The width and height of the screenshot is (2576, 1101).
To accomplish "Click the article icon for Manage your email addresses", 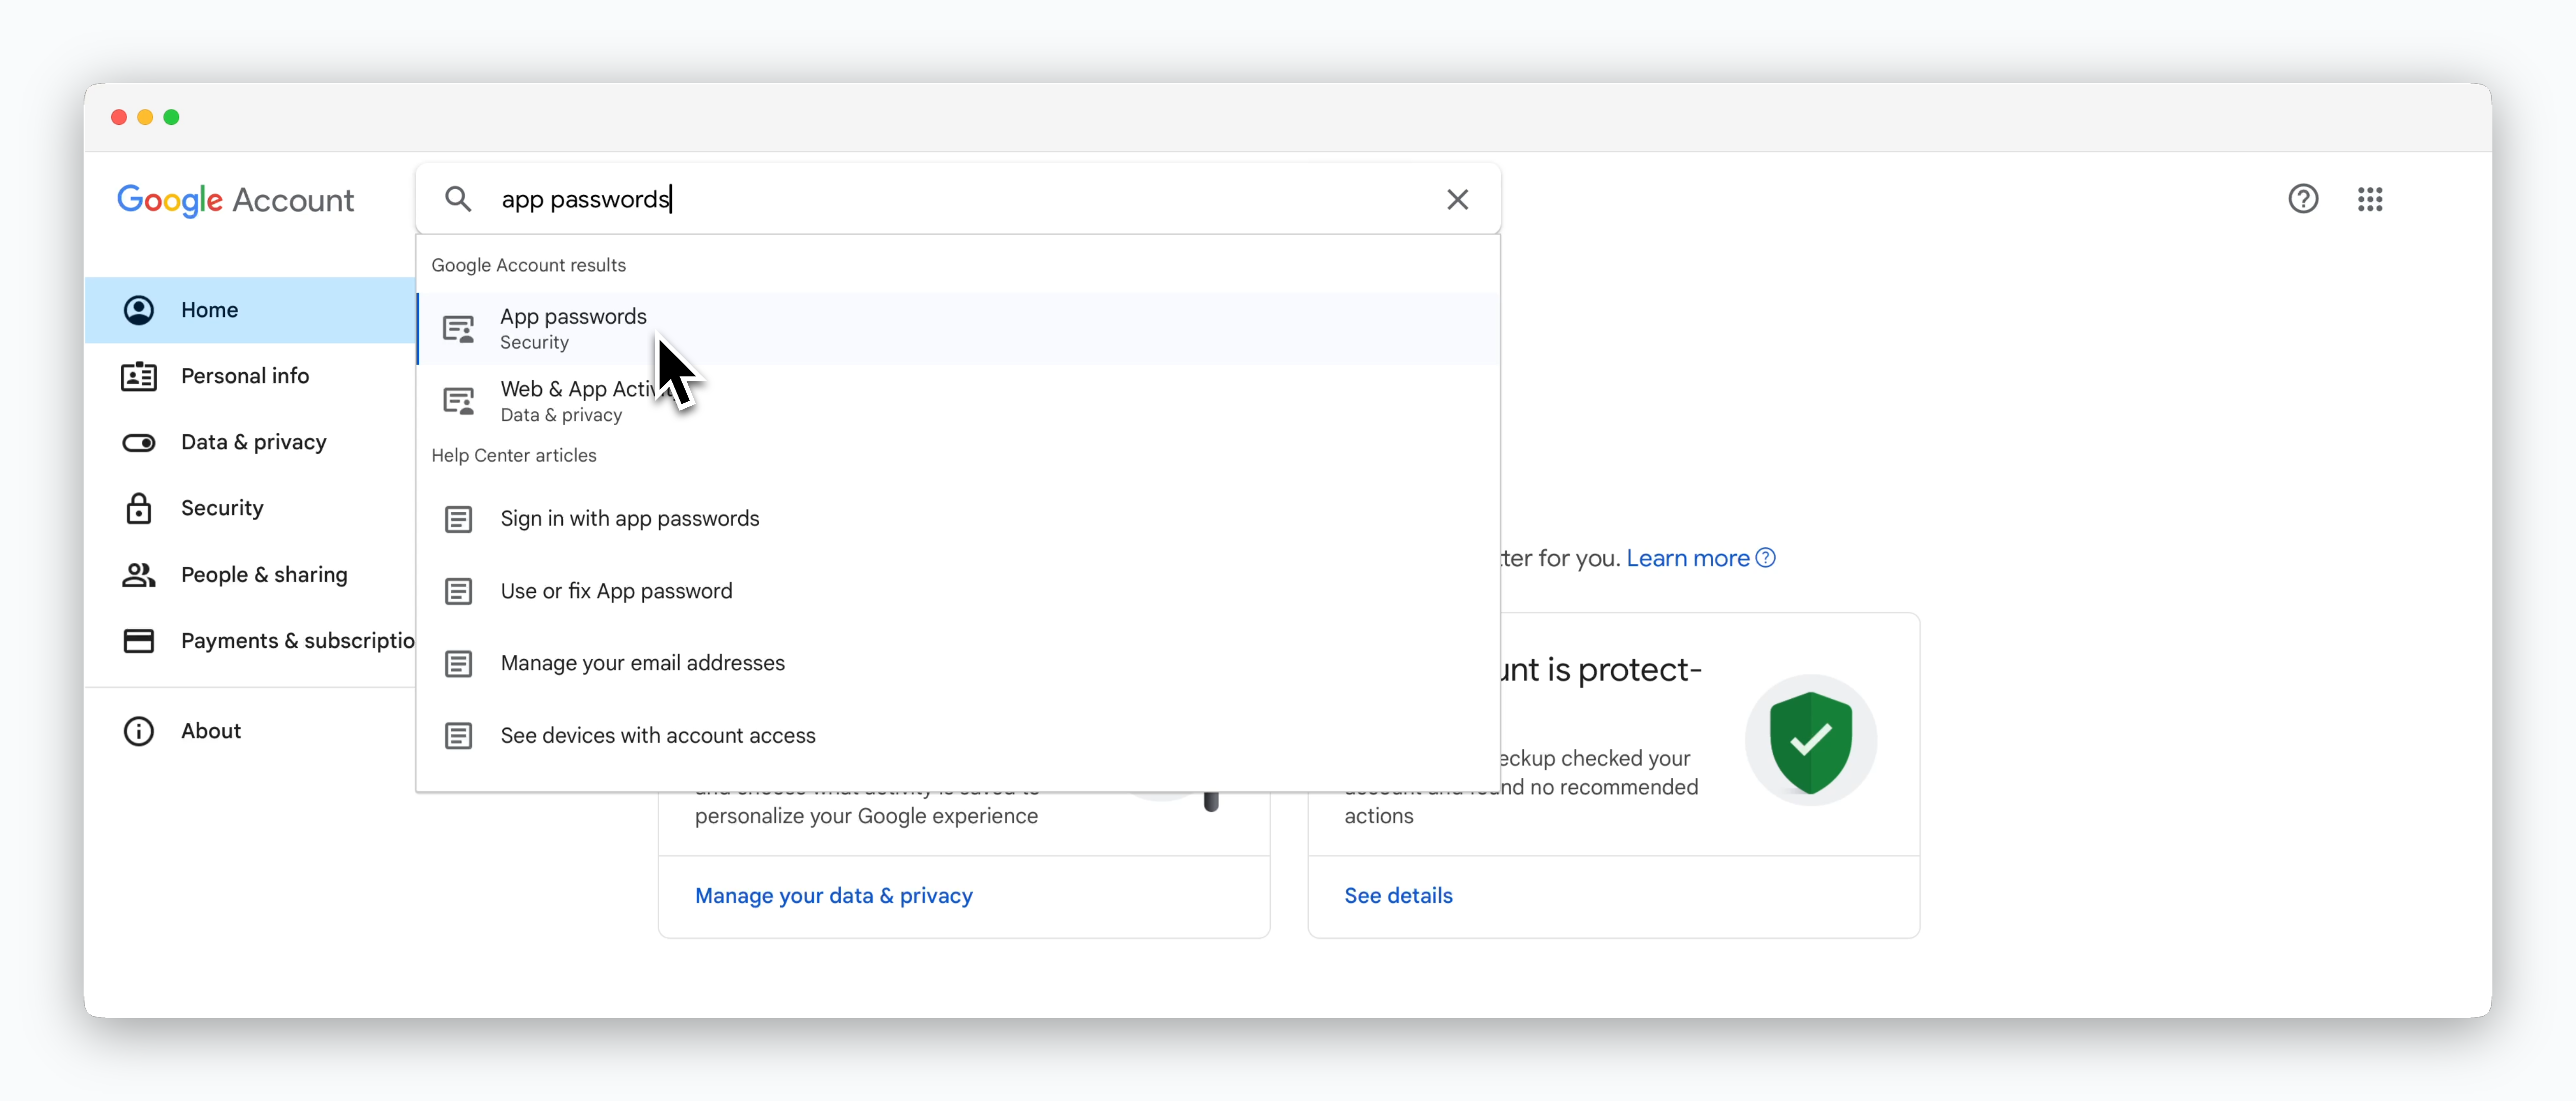I will tap(459, 663).
